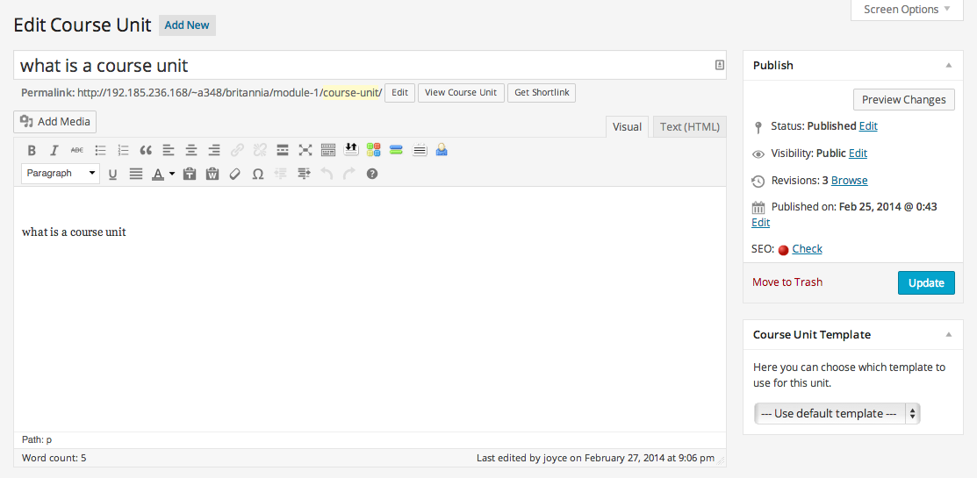The image size is (977, 478).
Task: Open the text color picker arrow
Action: (172, 174)
